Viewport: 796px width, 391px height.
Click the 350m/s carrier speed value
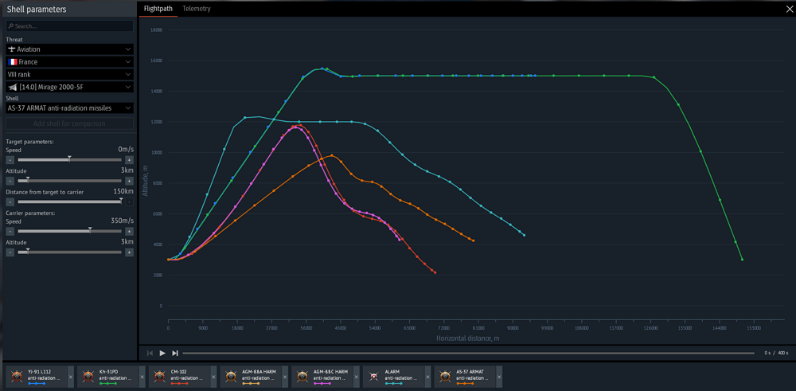pos(122,221)
